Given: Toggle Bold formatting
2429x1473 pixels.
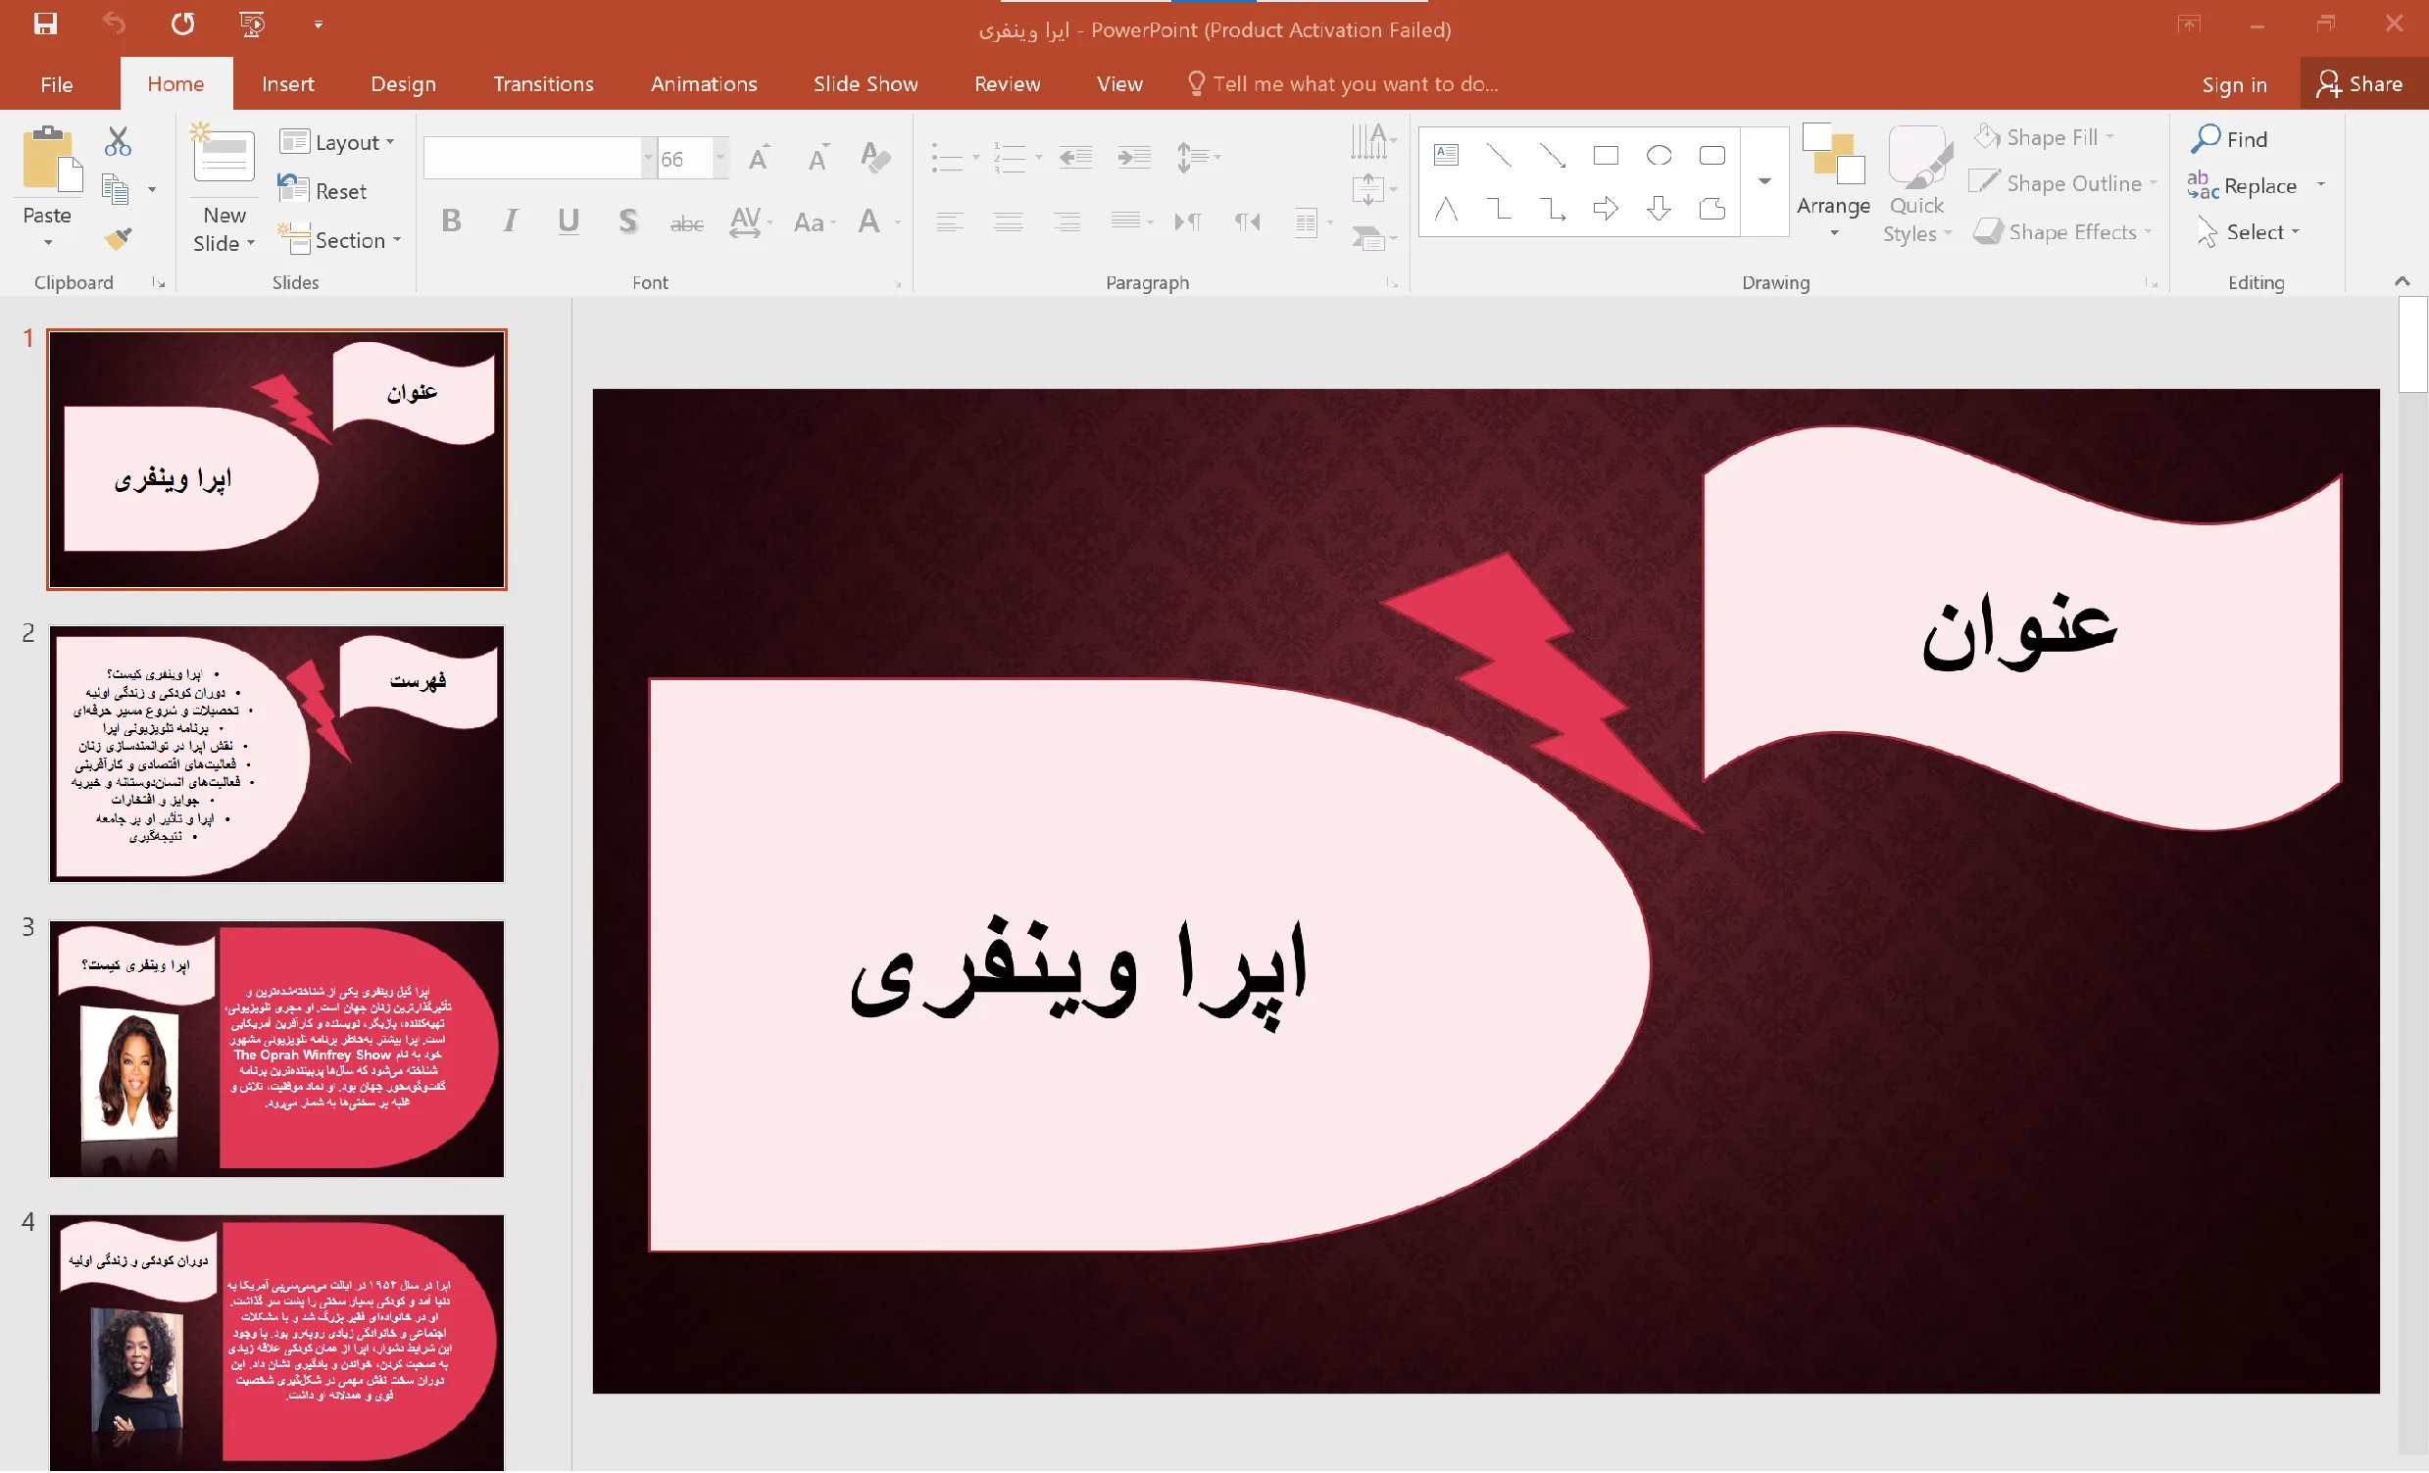Looking at the screenshot, I should tap(452, 221).
